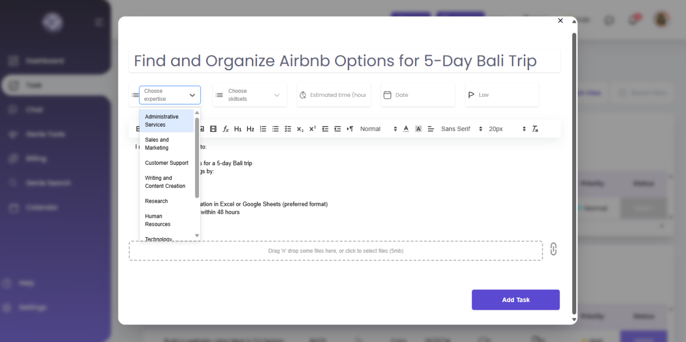Apply subscript formatting
The width and height of the screenshot is (686, 342).
click(x=300, y=129)
